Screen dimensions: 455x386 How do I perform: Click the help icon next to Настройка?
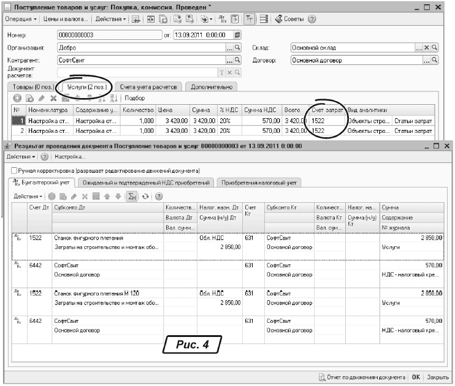[44, 157]
